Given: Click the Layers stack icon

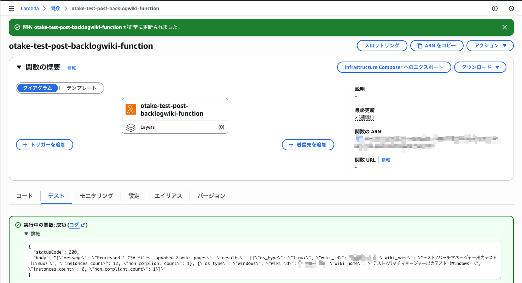Looking at the screenshot, I should click(x=131, y=127).
